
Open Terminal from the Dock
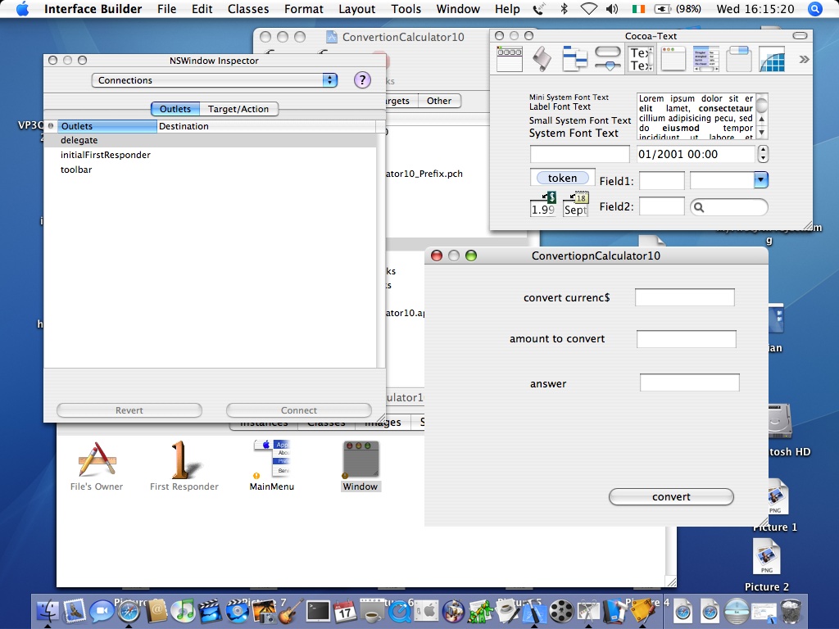[x=318, y=611]
